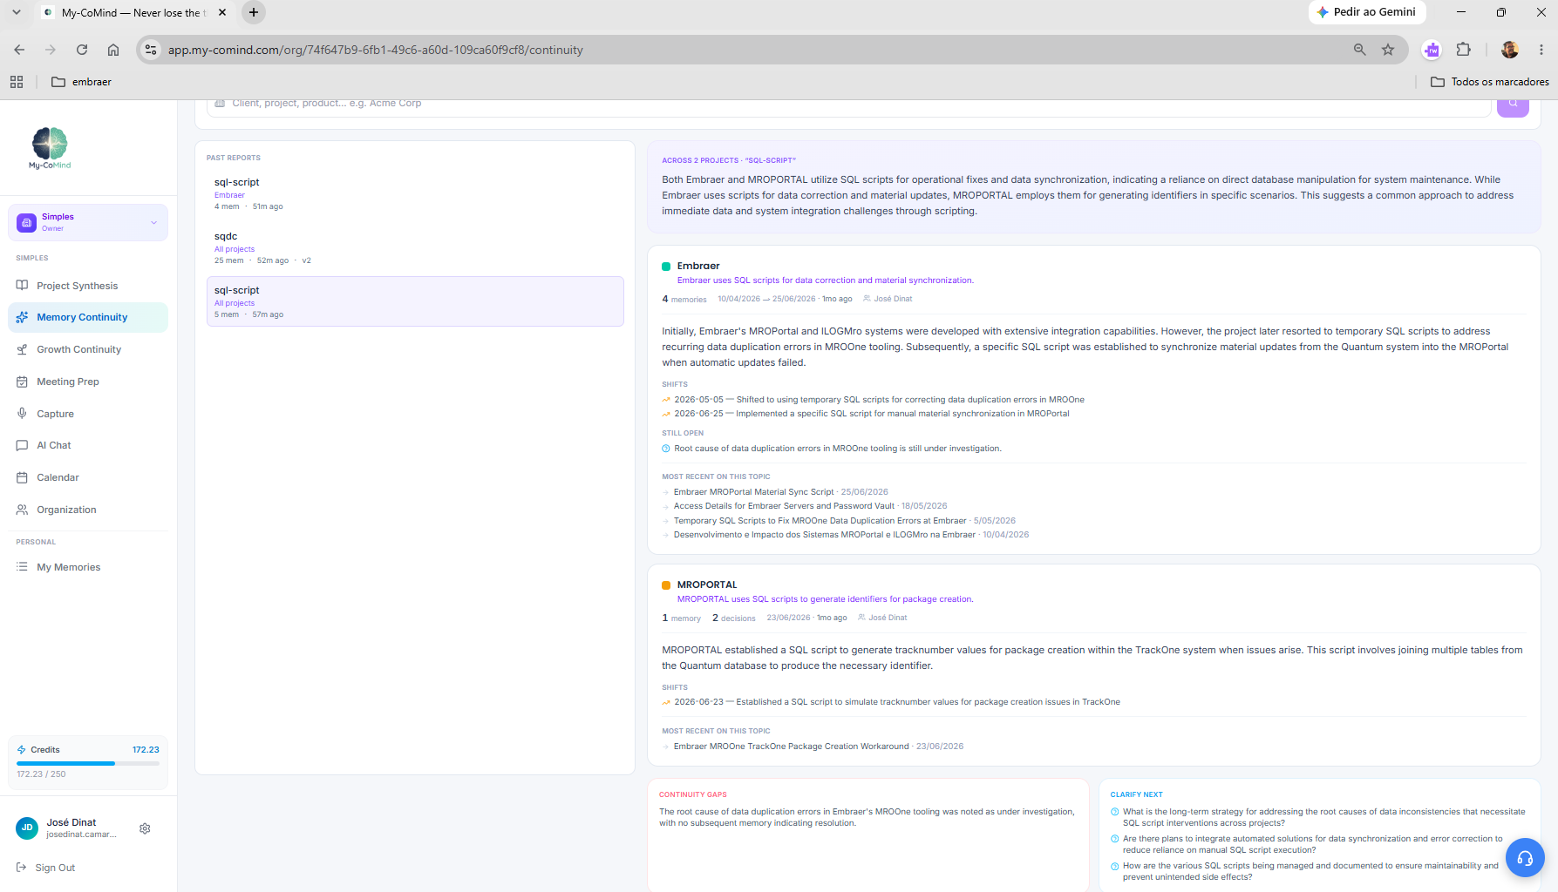Click Pedir ao Gemini button
This screenshot has height=892, width=1558.
(x=1366, y=12)
